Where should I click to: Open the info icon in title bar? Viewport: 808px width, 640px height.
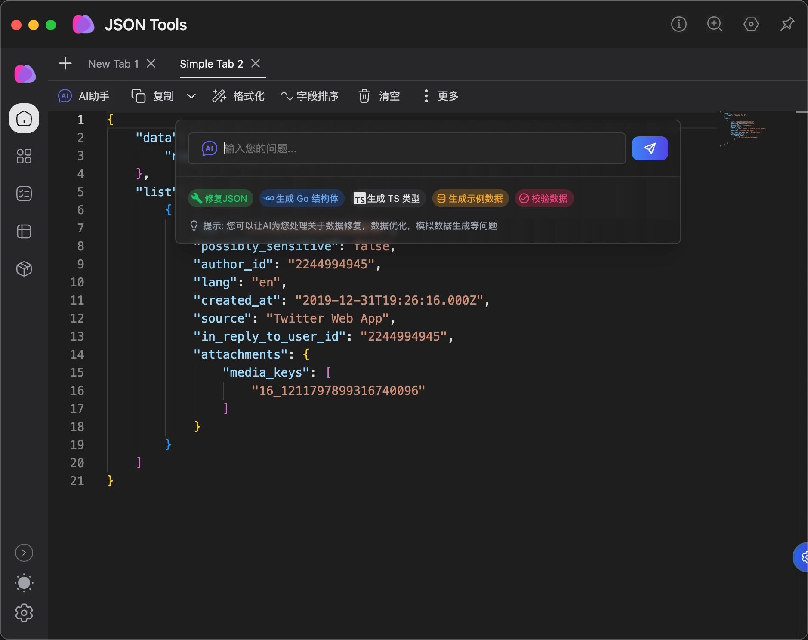678,24
